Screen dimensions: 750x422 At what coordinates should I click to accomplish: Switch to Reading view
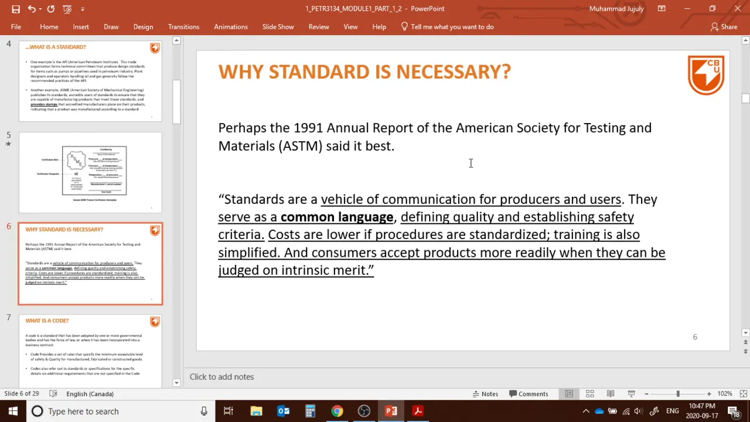[611, 394]
